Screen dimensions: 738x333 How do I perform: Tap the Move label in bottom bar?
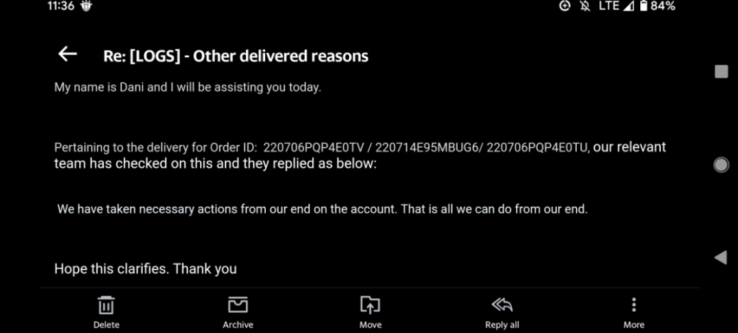tap(370, 325)
